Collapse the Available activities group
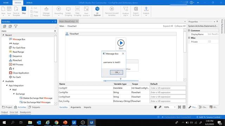This screenshot has width=225, height=126. pyautogui.click(x=3, y=81)
